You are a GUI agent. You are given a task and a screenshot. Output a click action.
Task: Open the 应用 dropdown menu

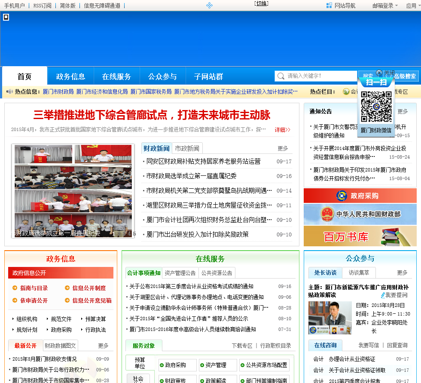click(413, 6)
